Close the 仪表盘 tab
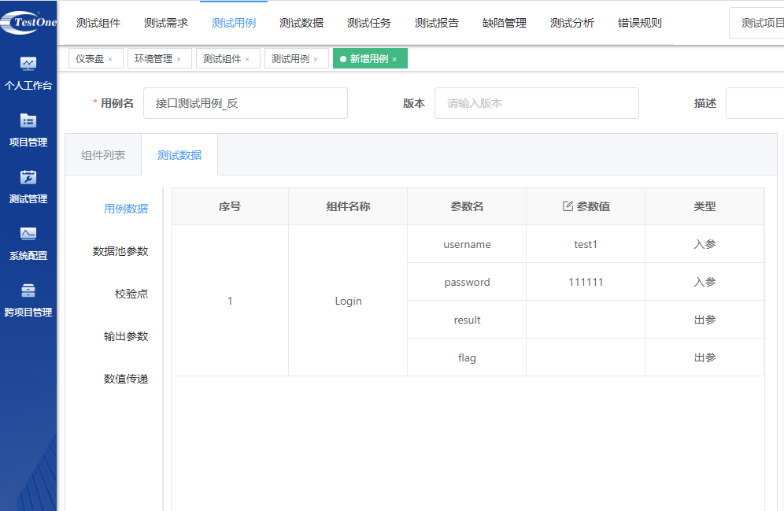784x511 pixels. 110,59
